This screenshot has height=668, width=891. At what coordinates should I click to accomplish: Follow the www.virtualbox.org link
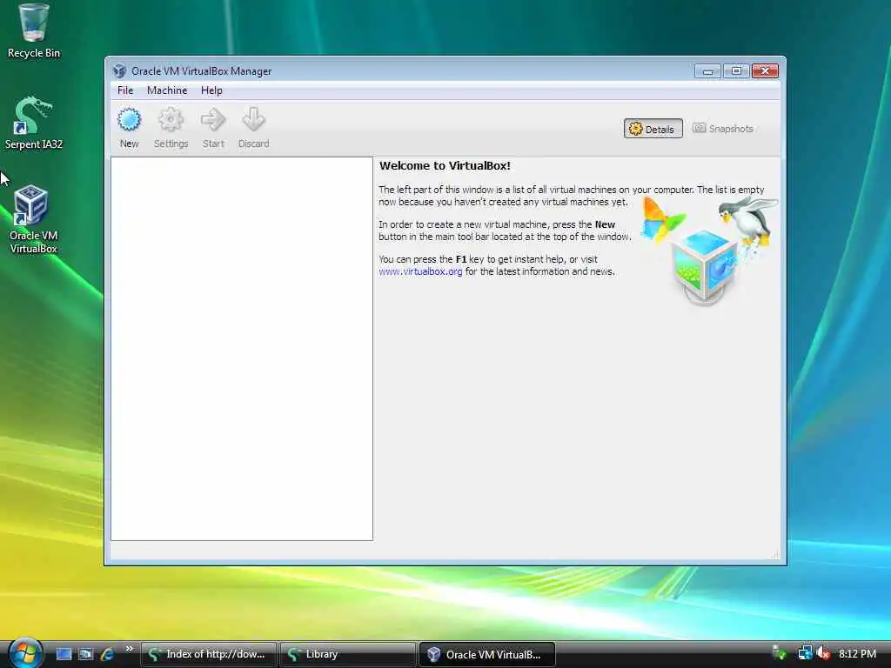click(420, 271)
